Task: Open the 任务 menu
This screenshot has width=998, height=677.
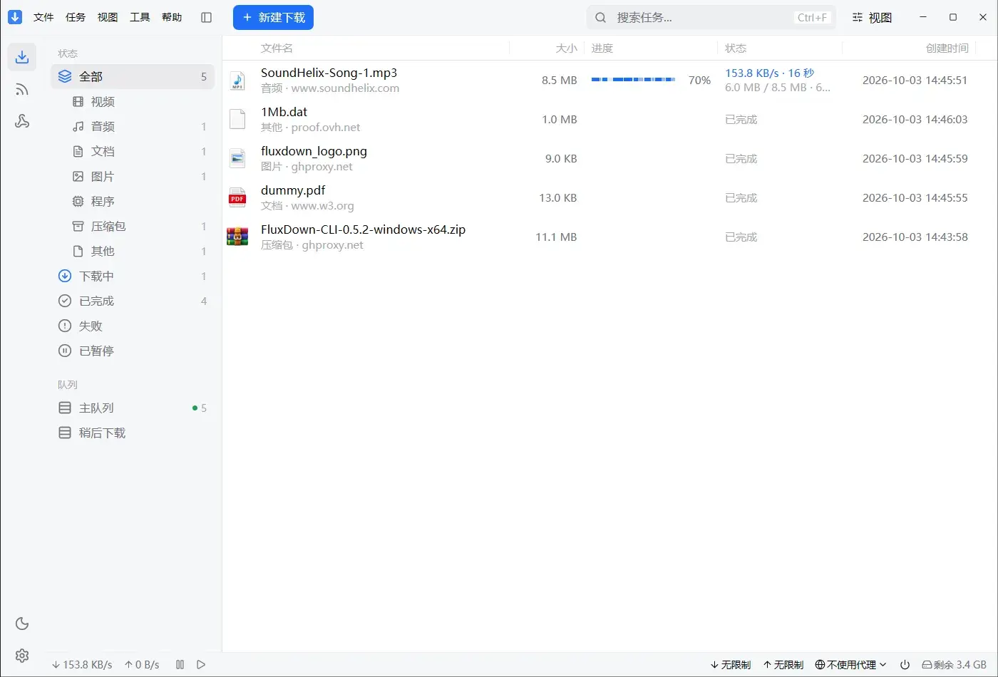Action: point(76,17)
